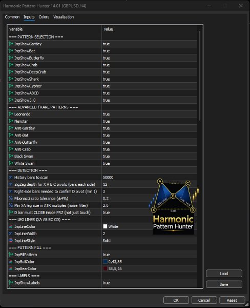250x308 pixels.
Task: Click the boolean icon beside White Swan
Action: 11,163
